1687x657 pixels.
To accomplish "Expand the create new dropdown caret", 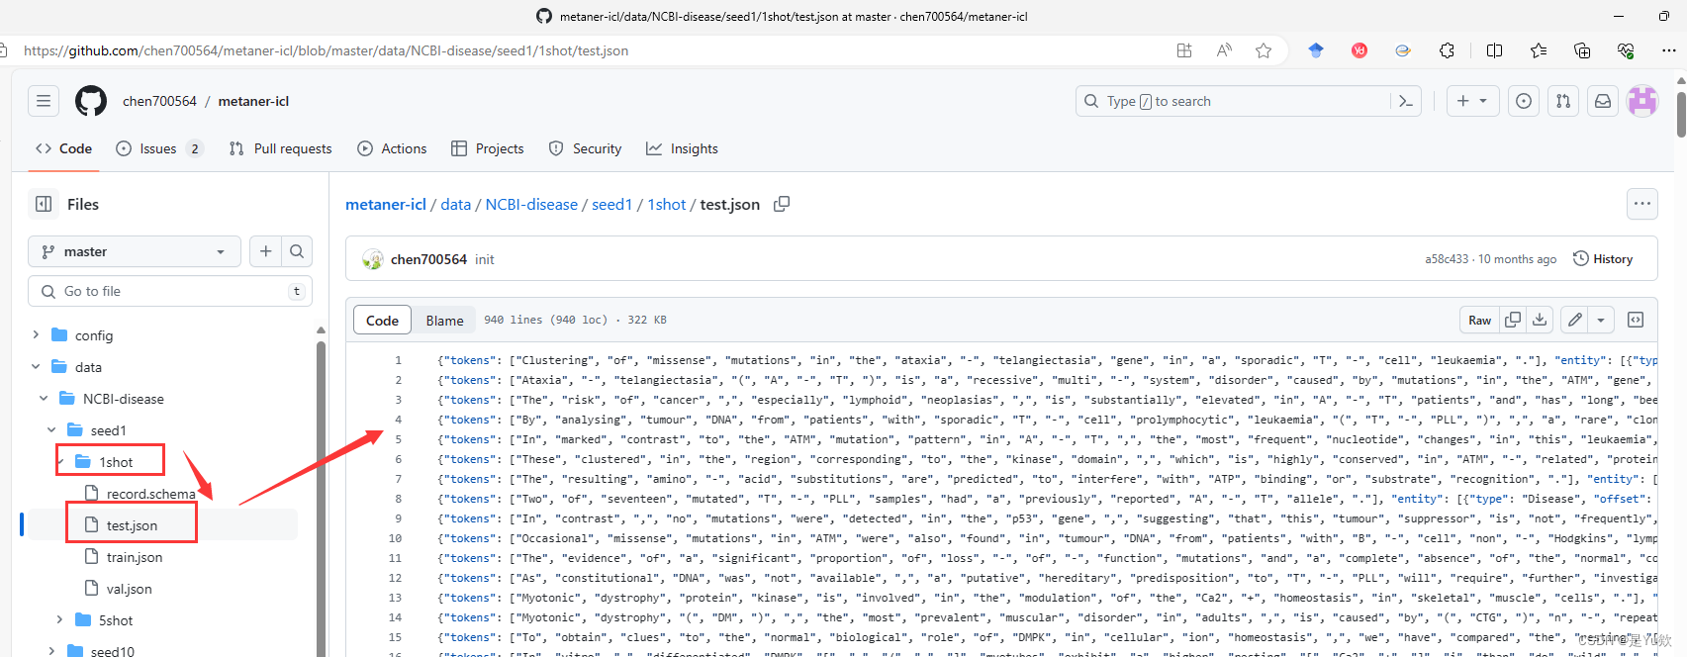I will pyautogui.click(x=1483, y=101).
